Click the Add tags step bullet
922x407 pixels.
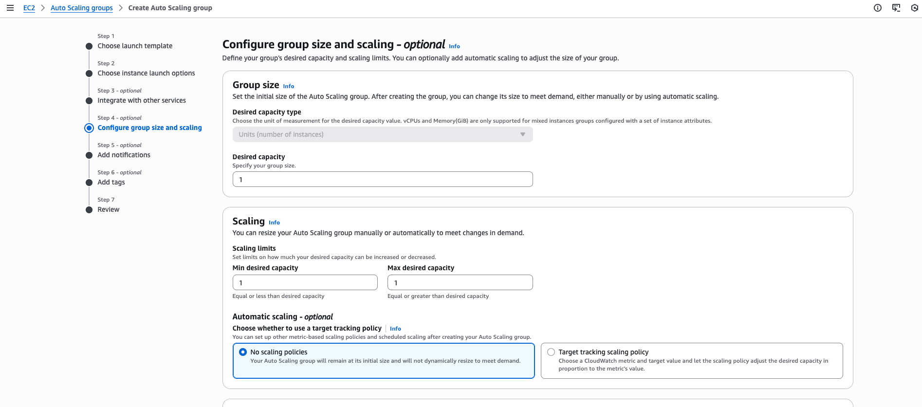(x=89, y=183)
